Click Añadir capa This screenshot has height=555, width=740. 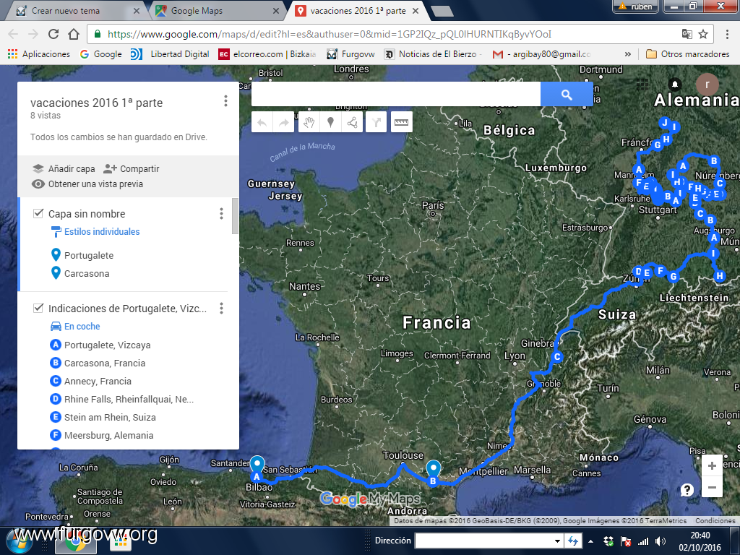coord(72,168)
